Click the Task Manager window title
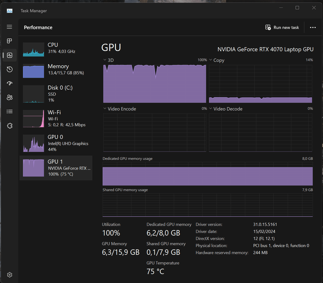323x283 pixels. point(34,11)
